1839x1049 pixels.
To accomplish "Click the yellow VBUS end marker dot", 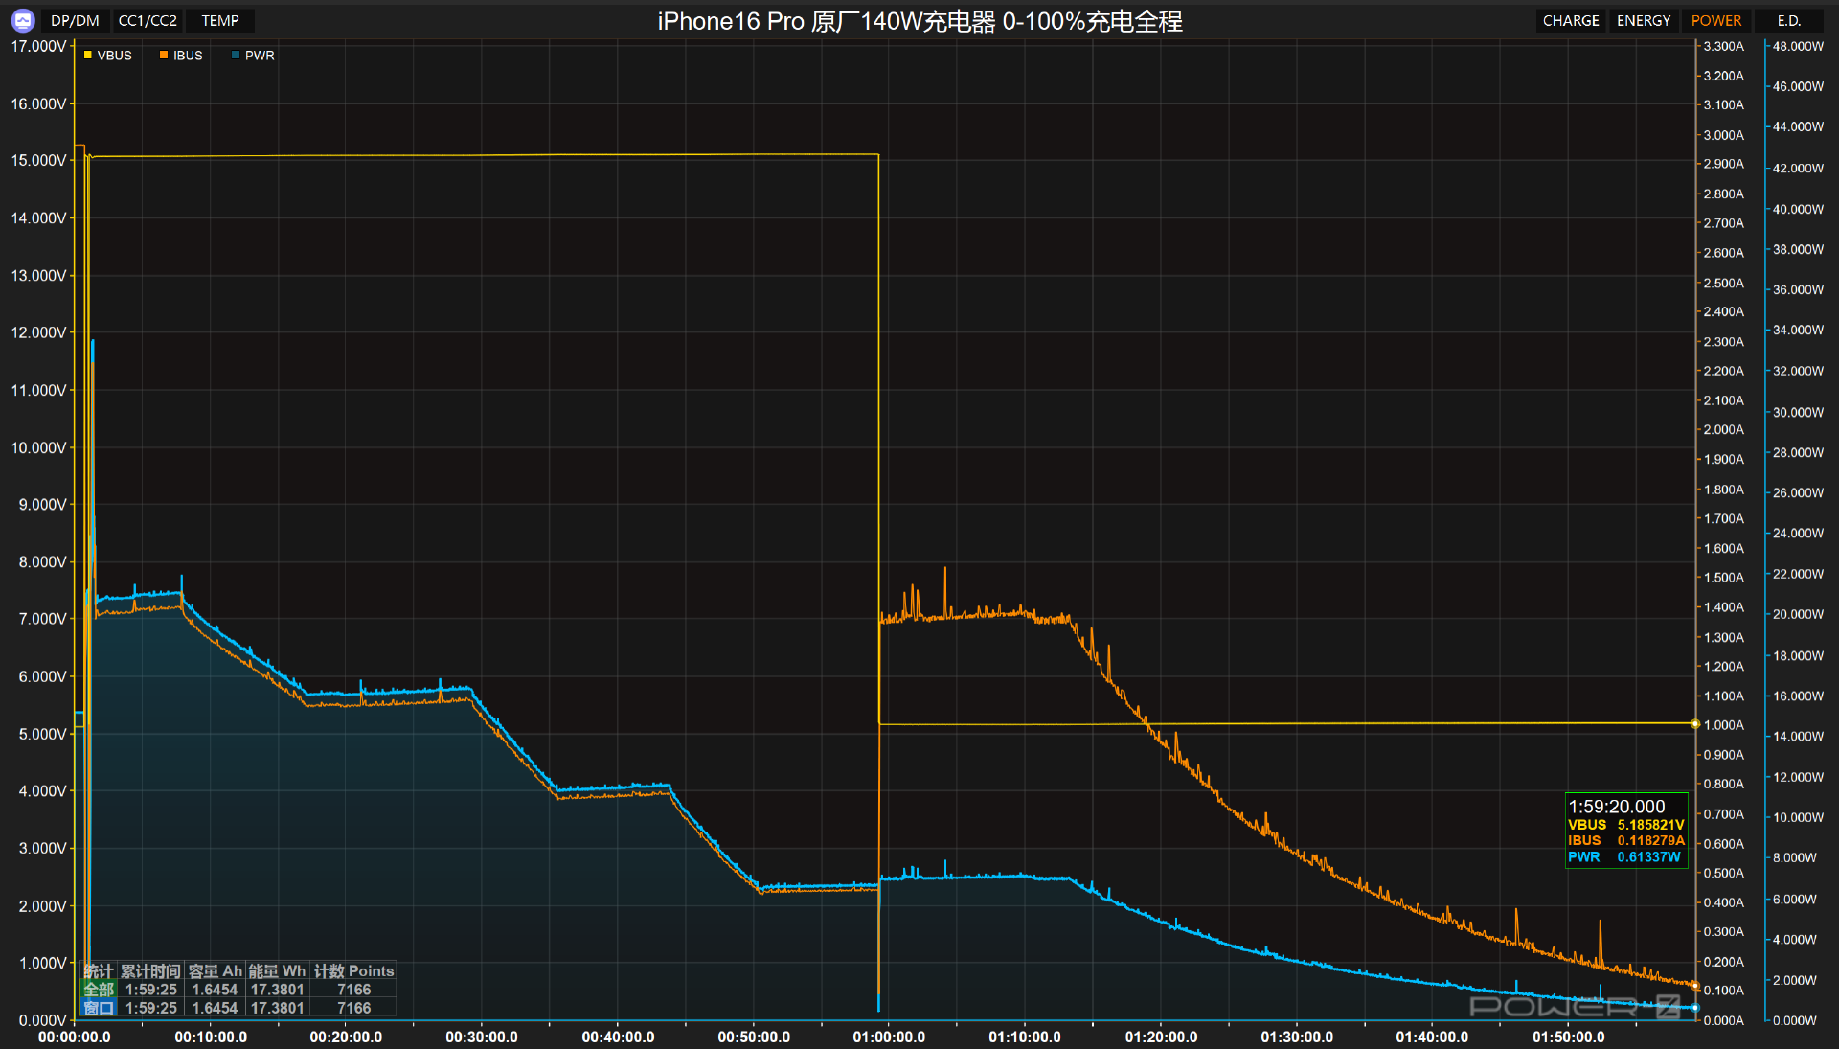I will [1695, 724].
